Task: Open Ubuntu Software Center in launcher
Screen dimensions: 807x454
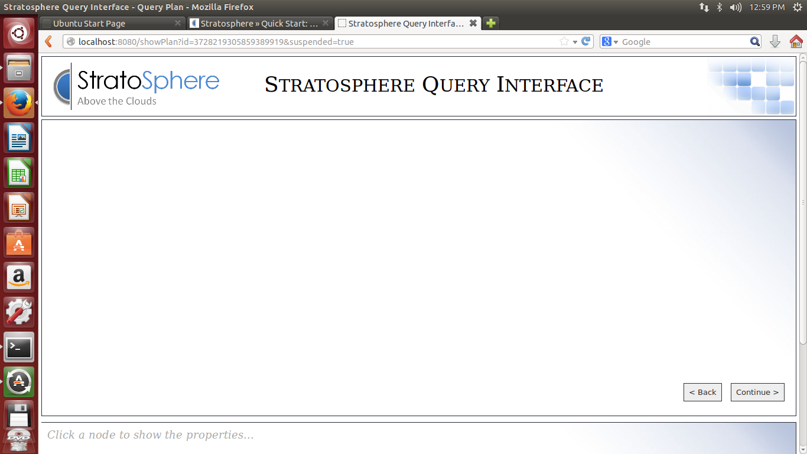Action: pyautogui.click(x=19, y=243)
